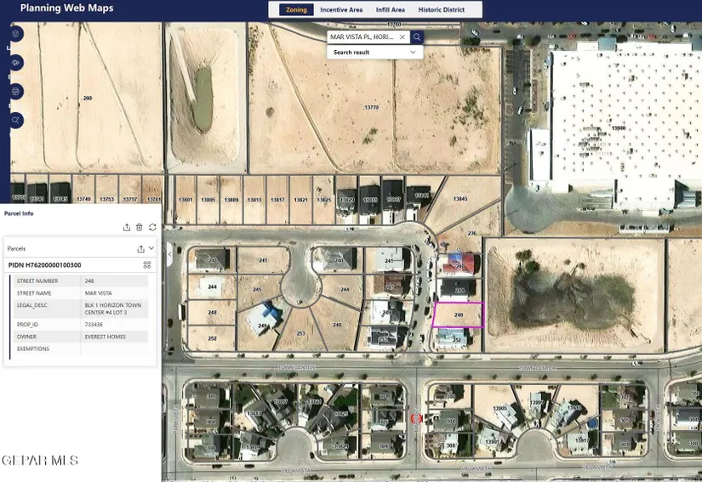Click the magnifier button beside the address search
The height and width of the screenshot is (482, 702).
417,37
